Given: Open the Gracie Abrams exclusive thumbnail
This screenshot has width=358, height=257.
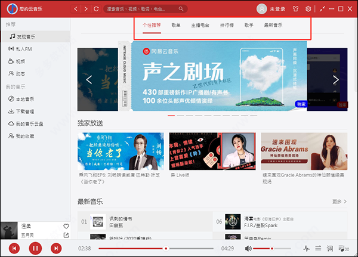Looking at the screenshot, I should pos(304,151).
